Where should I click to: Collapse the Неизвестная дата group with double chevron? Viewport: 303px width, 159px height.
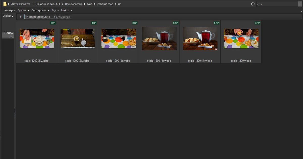click(x=21, y=17)
